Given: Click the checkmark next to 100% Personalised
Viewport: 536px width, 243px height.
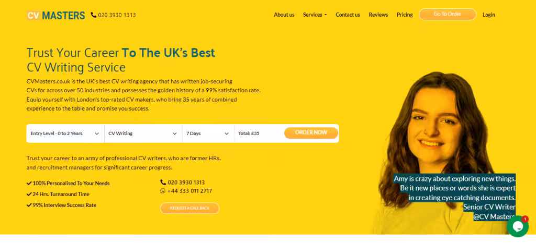Looking at the screenshot, I should [29, 183].
